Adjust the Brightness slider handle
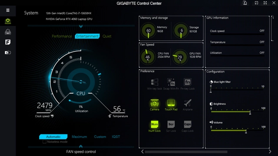Viewport: 278px width, 156px height. [250, 112]
